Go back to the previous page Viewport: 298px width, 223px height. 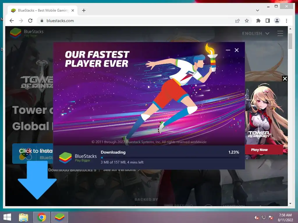pyautogui.click(x=12, y=21)
